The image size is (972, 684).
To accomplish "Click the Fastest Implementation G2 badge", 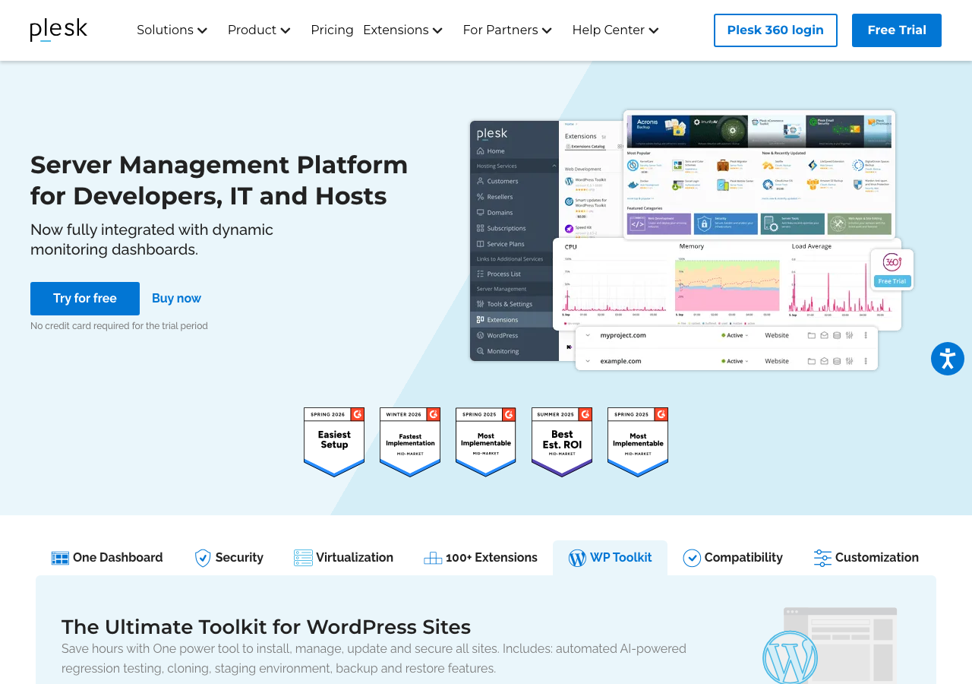I will 410,442.
